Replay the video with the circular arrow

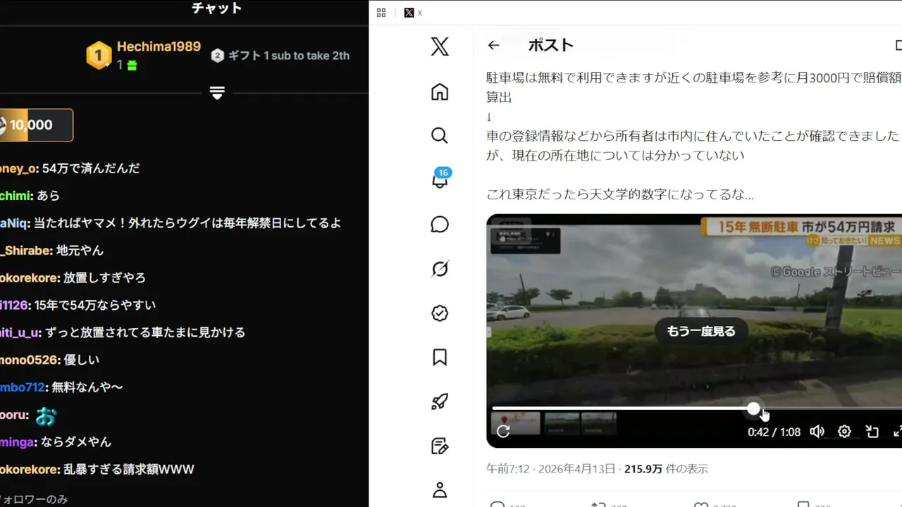tap(503, 432)
